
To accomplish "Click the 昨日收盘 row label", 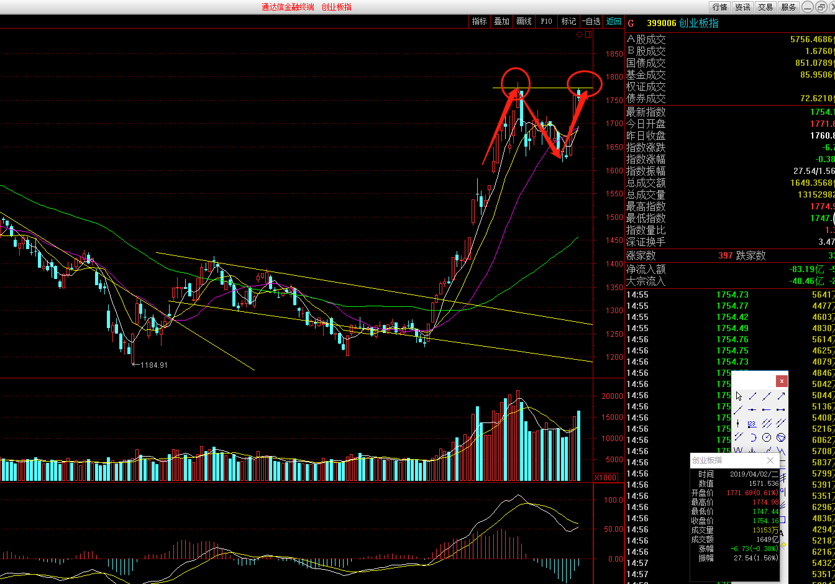I will pyautogui.click(x=646, y=135).
